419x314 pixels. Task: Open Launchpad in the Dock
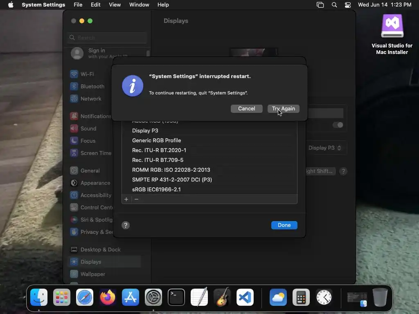[62, 297]
